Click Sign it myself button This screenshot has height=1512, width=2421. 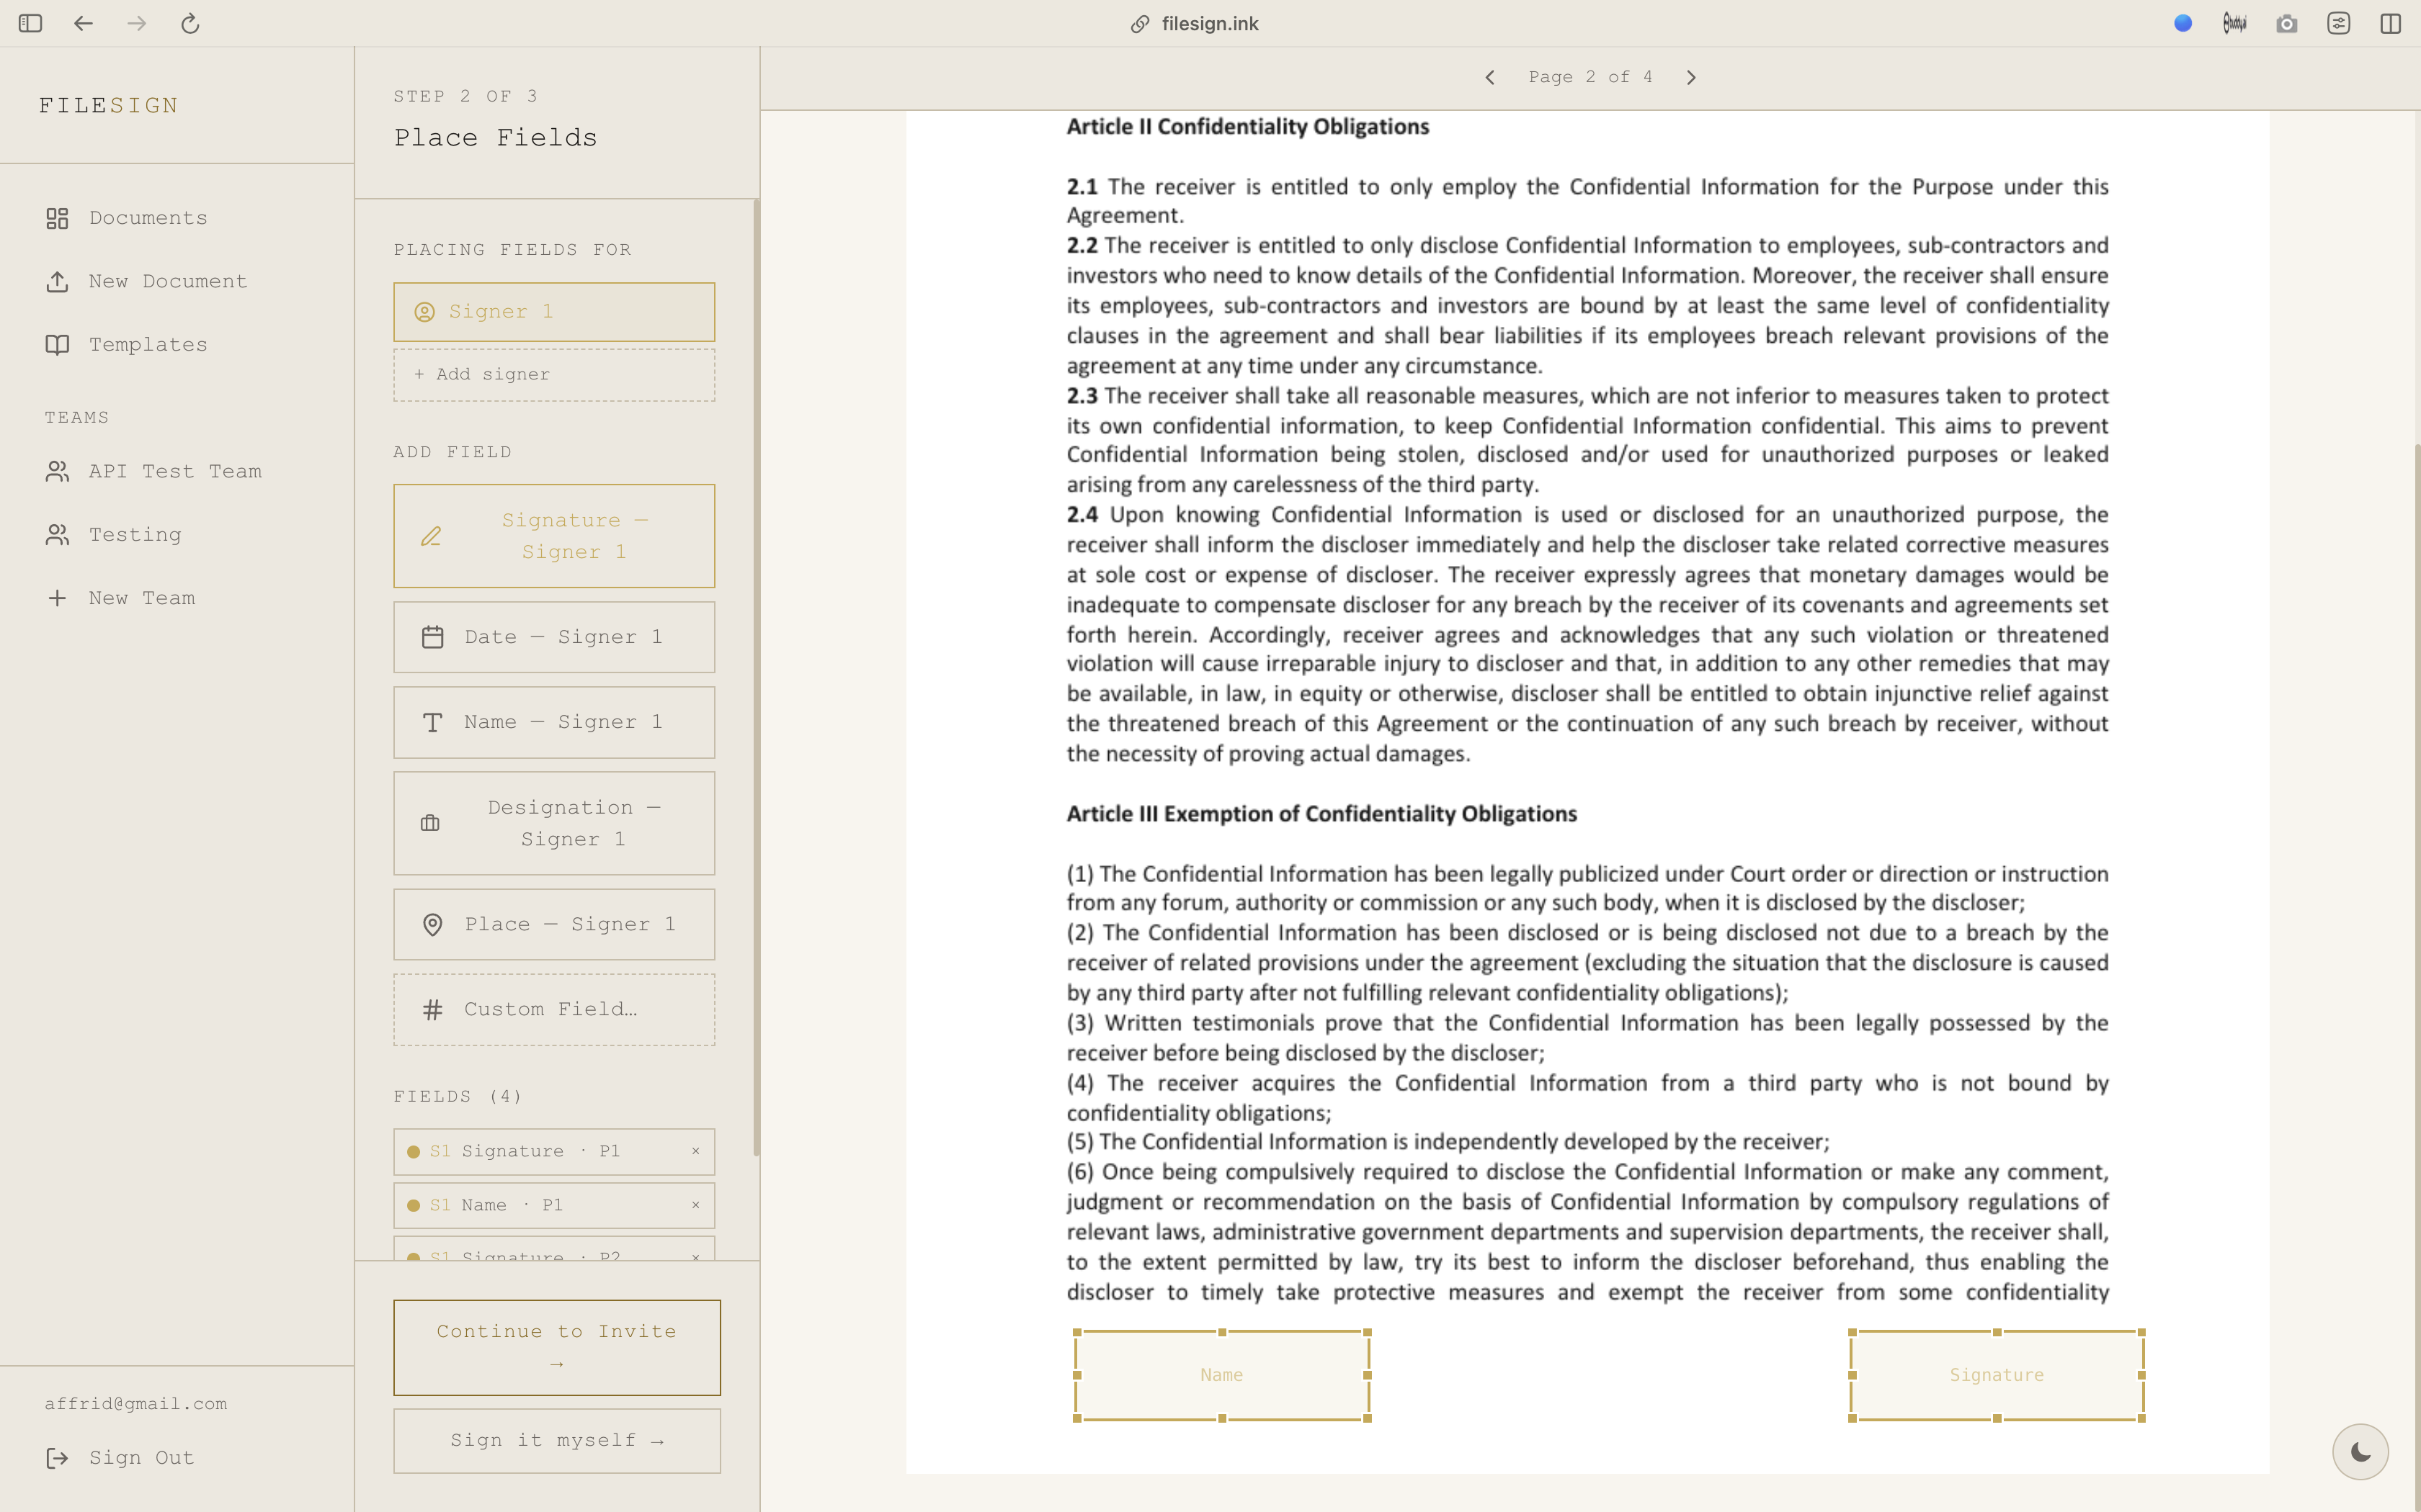556,1440
